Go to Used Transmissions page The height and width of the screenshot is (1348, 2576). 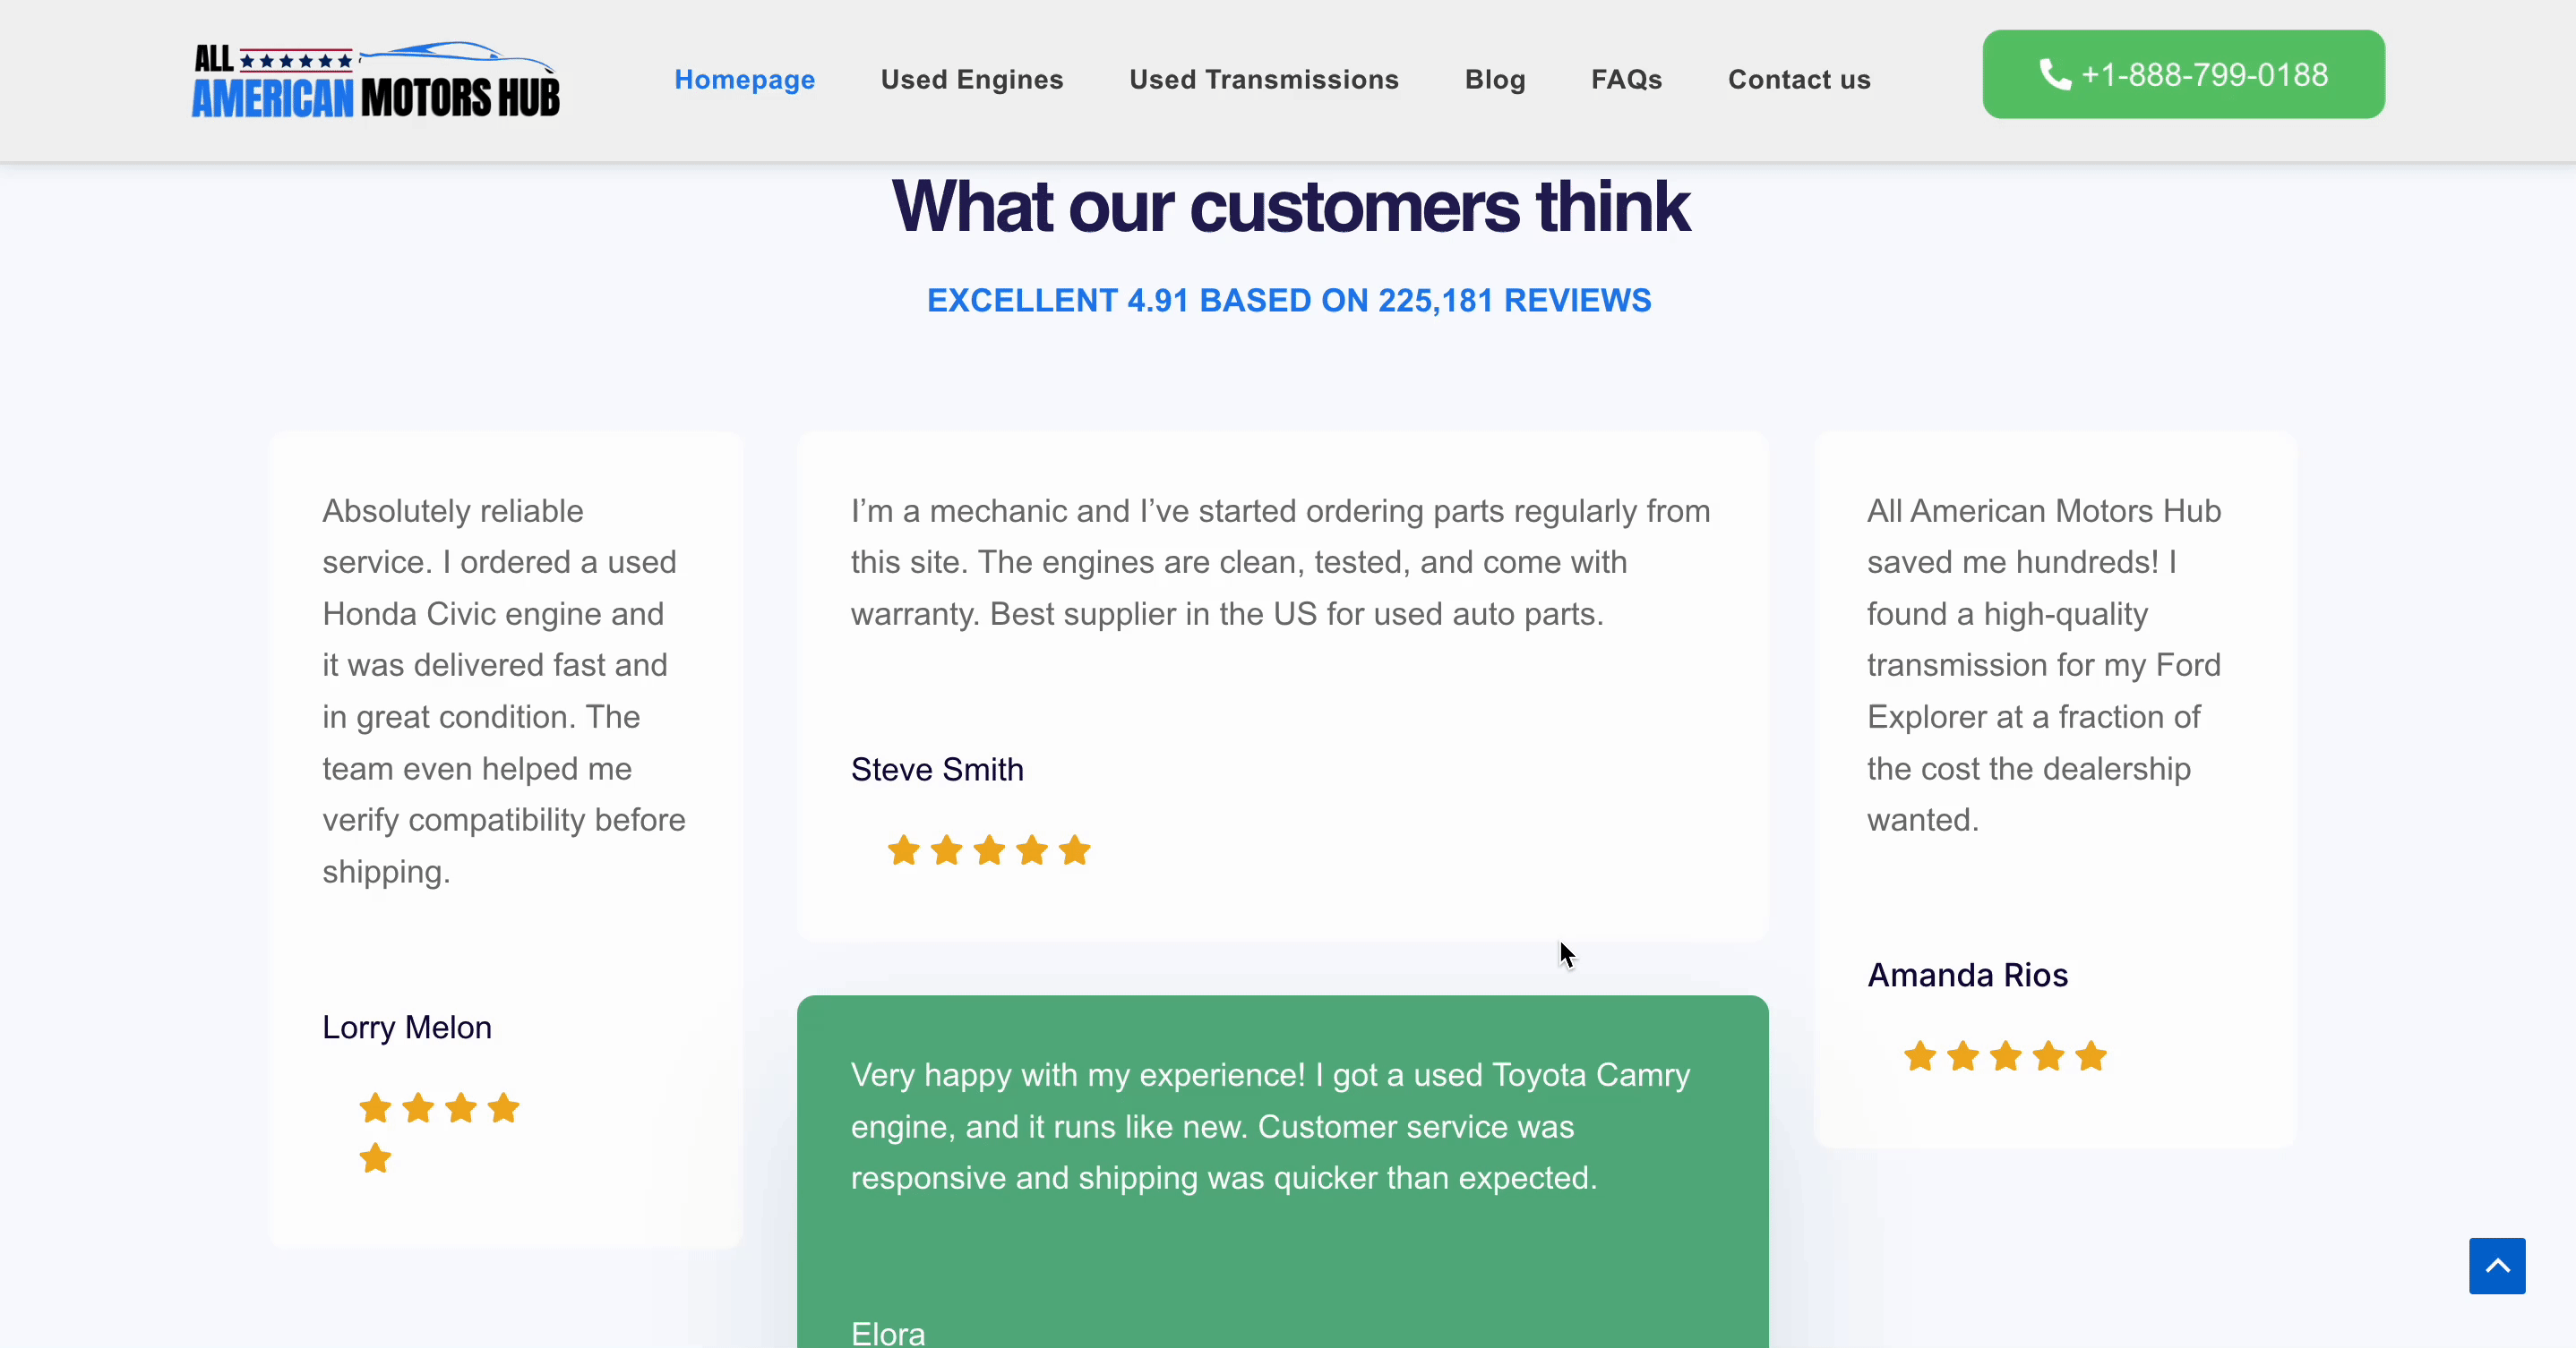[x=1264, y=80]
